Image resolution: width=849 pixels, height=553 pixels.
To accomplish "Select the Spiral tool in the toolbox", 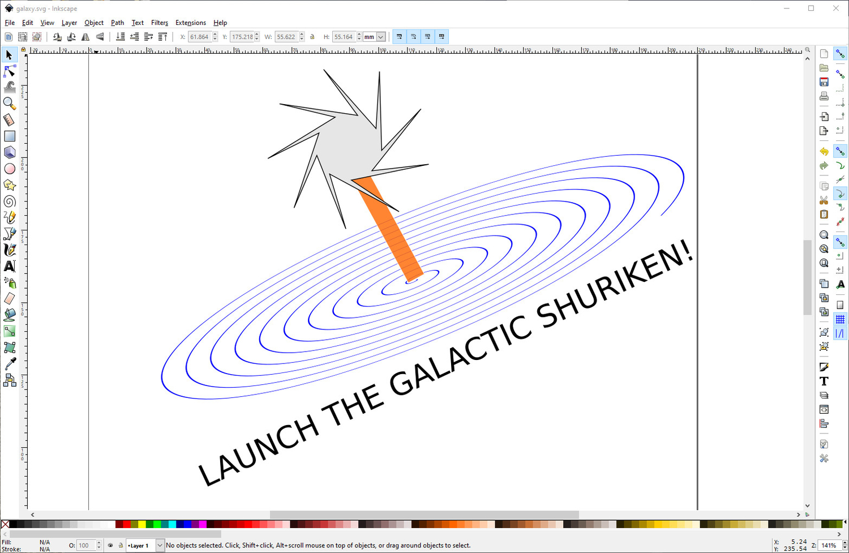I will pyautogui.click(x=10, y=202).
